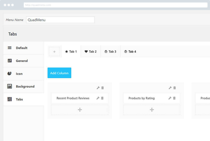210x141 pixels.
Task: Select General in the sidebar
Action: 22,61
